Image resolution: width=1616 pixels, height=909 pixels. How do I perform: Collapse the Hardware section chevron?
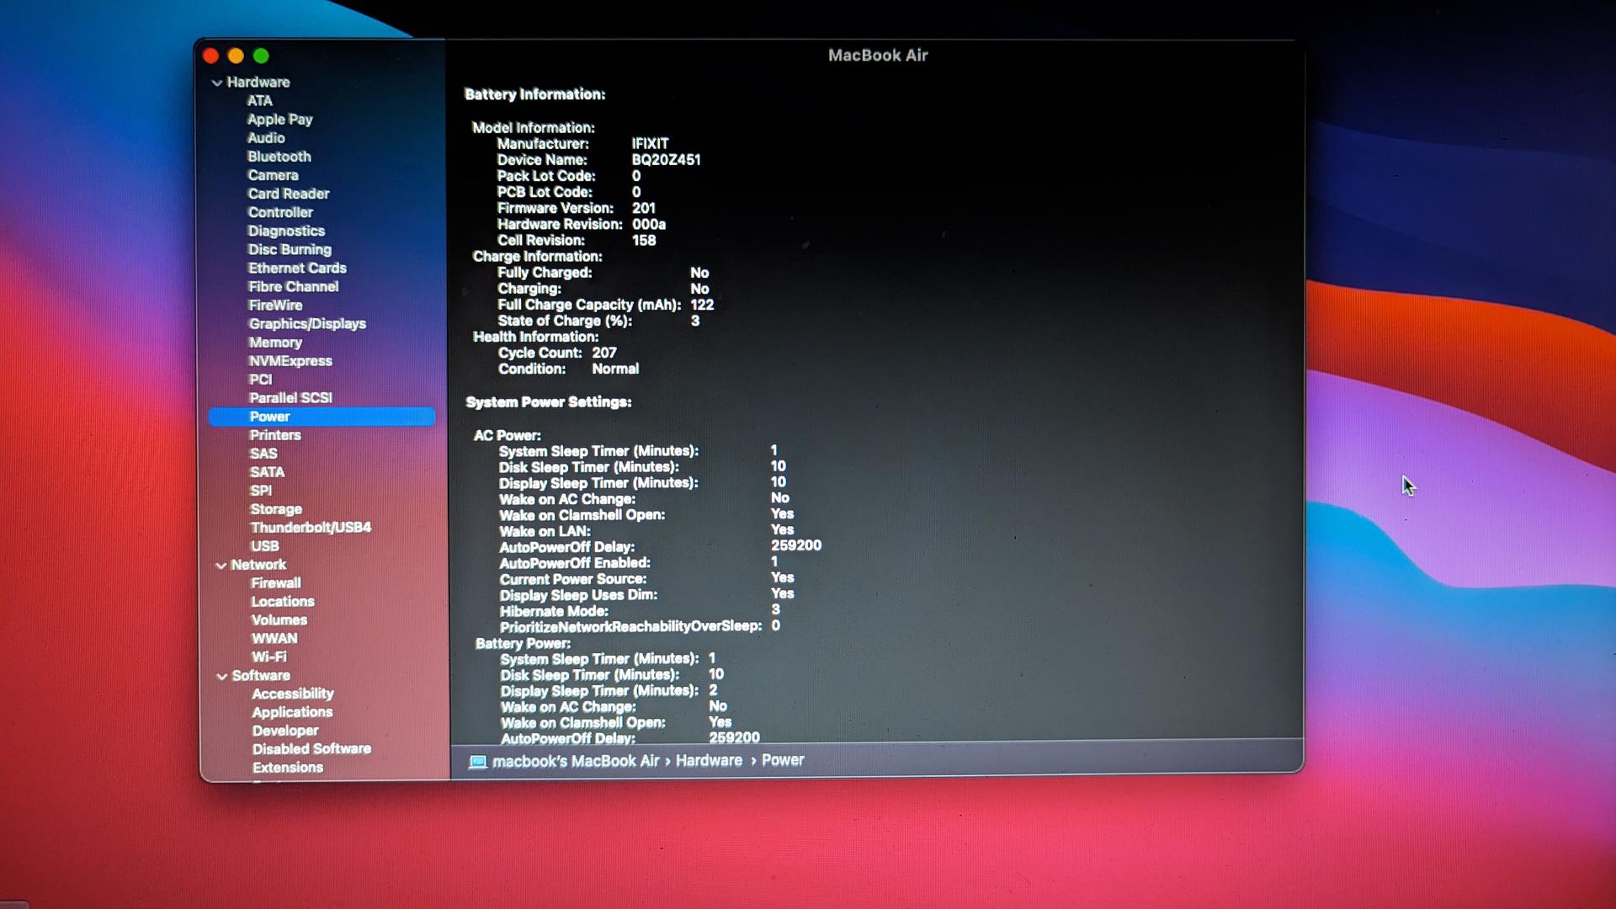(217, 82)
